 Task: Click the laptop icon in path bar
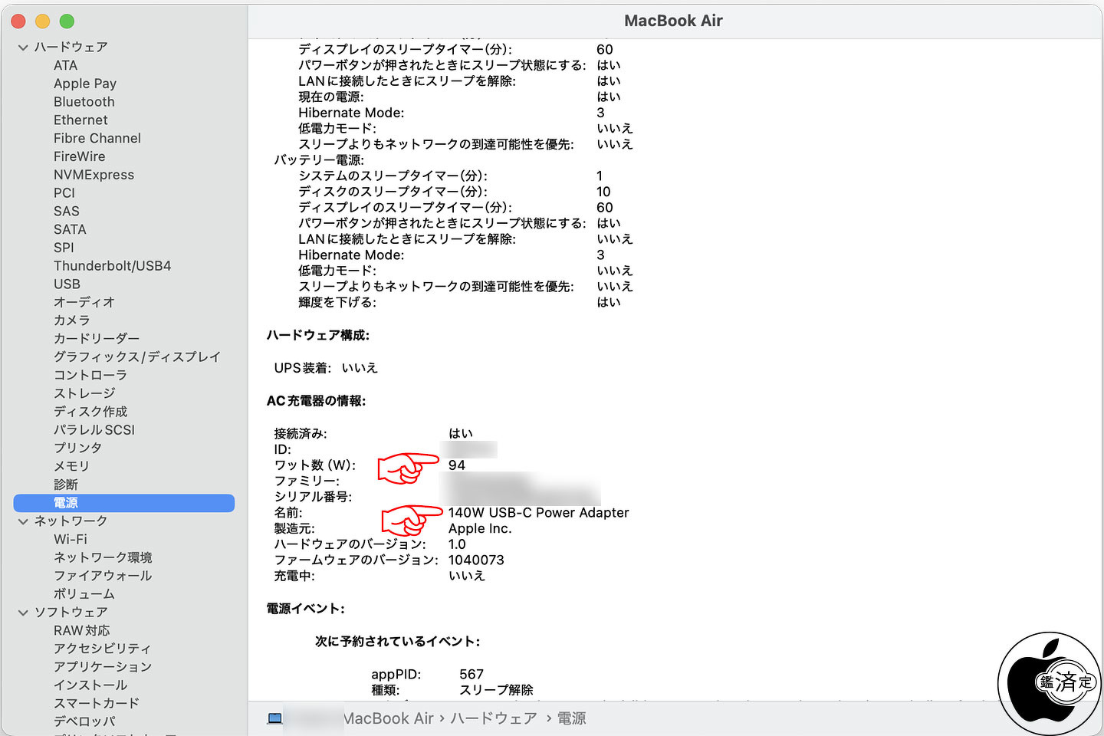274,718
